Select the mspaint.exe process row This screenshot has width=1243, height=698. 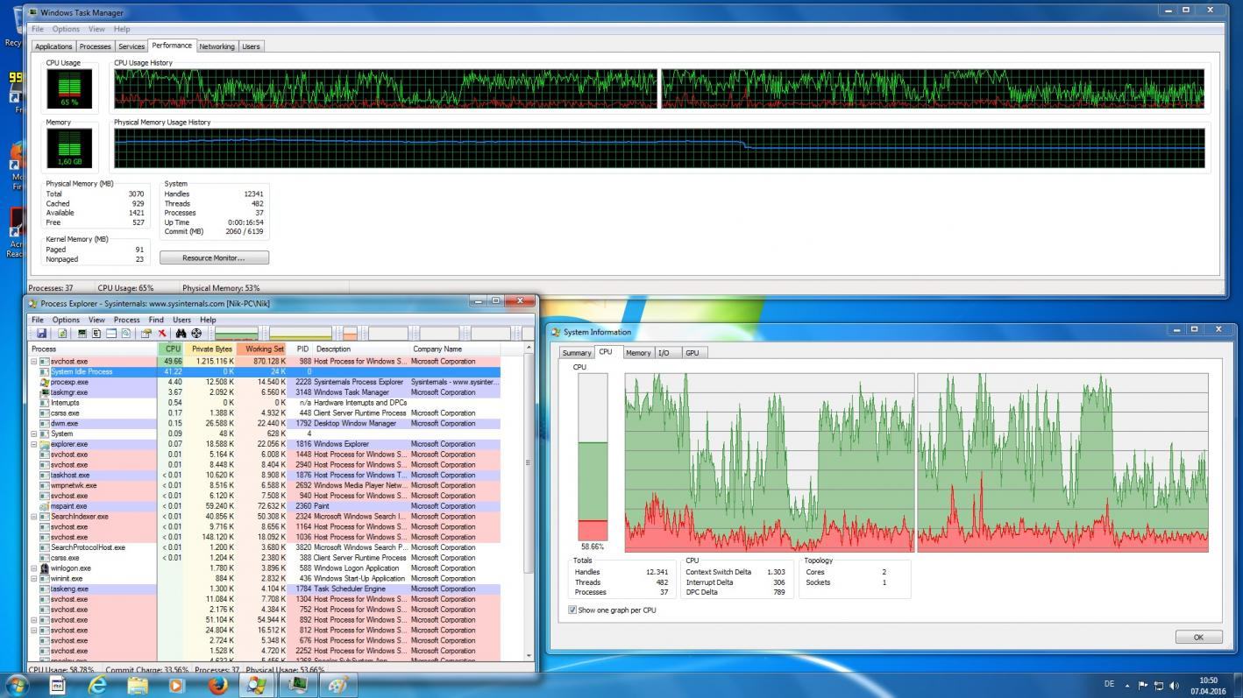click(x=266, y=506)
